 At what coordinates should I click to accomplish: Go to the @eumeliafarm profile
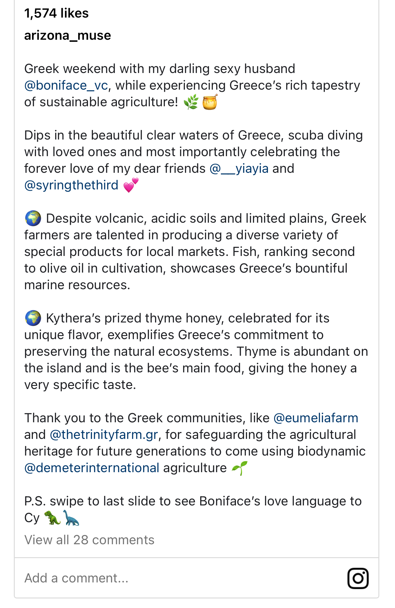point(316,418)
